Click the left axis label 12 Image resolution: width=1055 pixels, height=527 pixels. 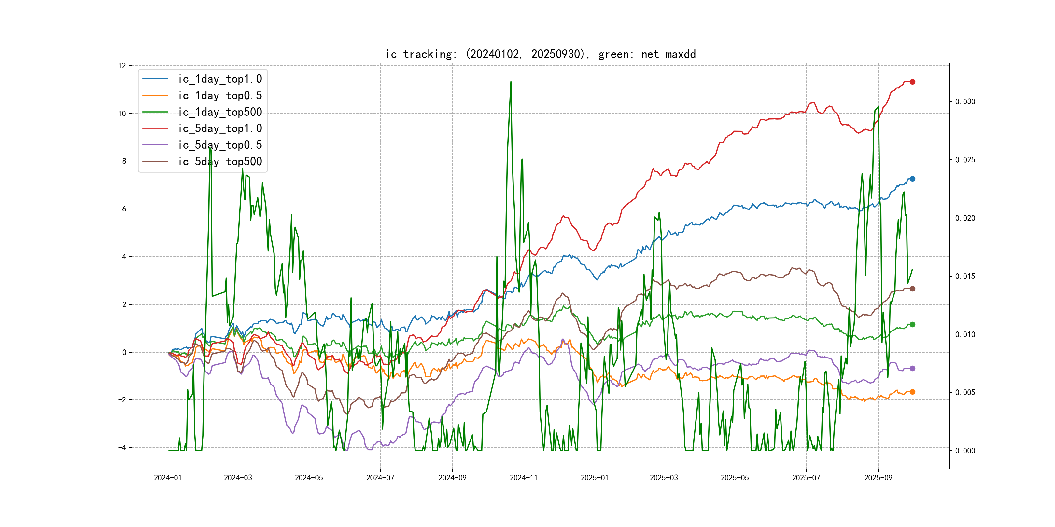pyautogui.click(x=122, y=66)
